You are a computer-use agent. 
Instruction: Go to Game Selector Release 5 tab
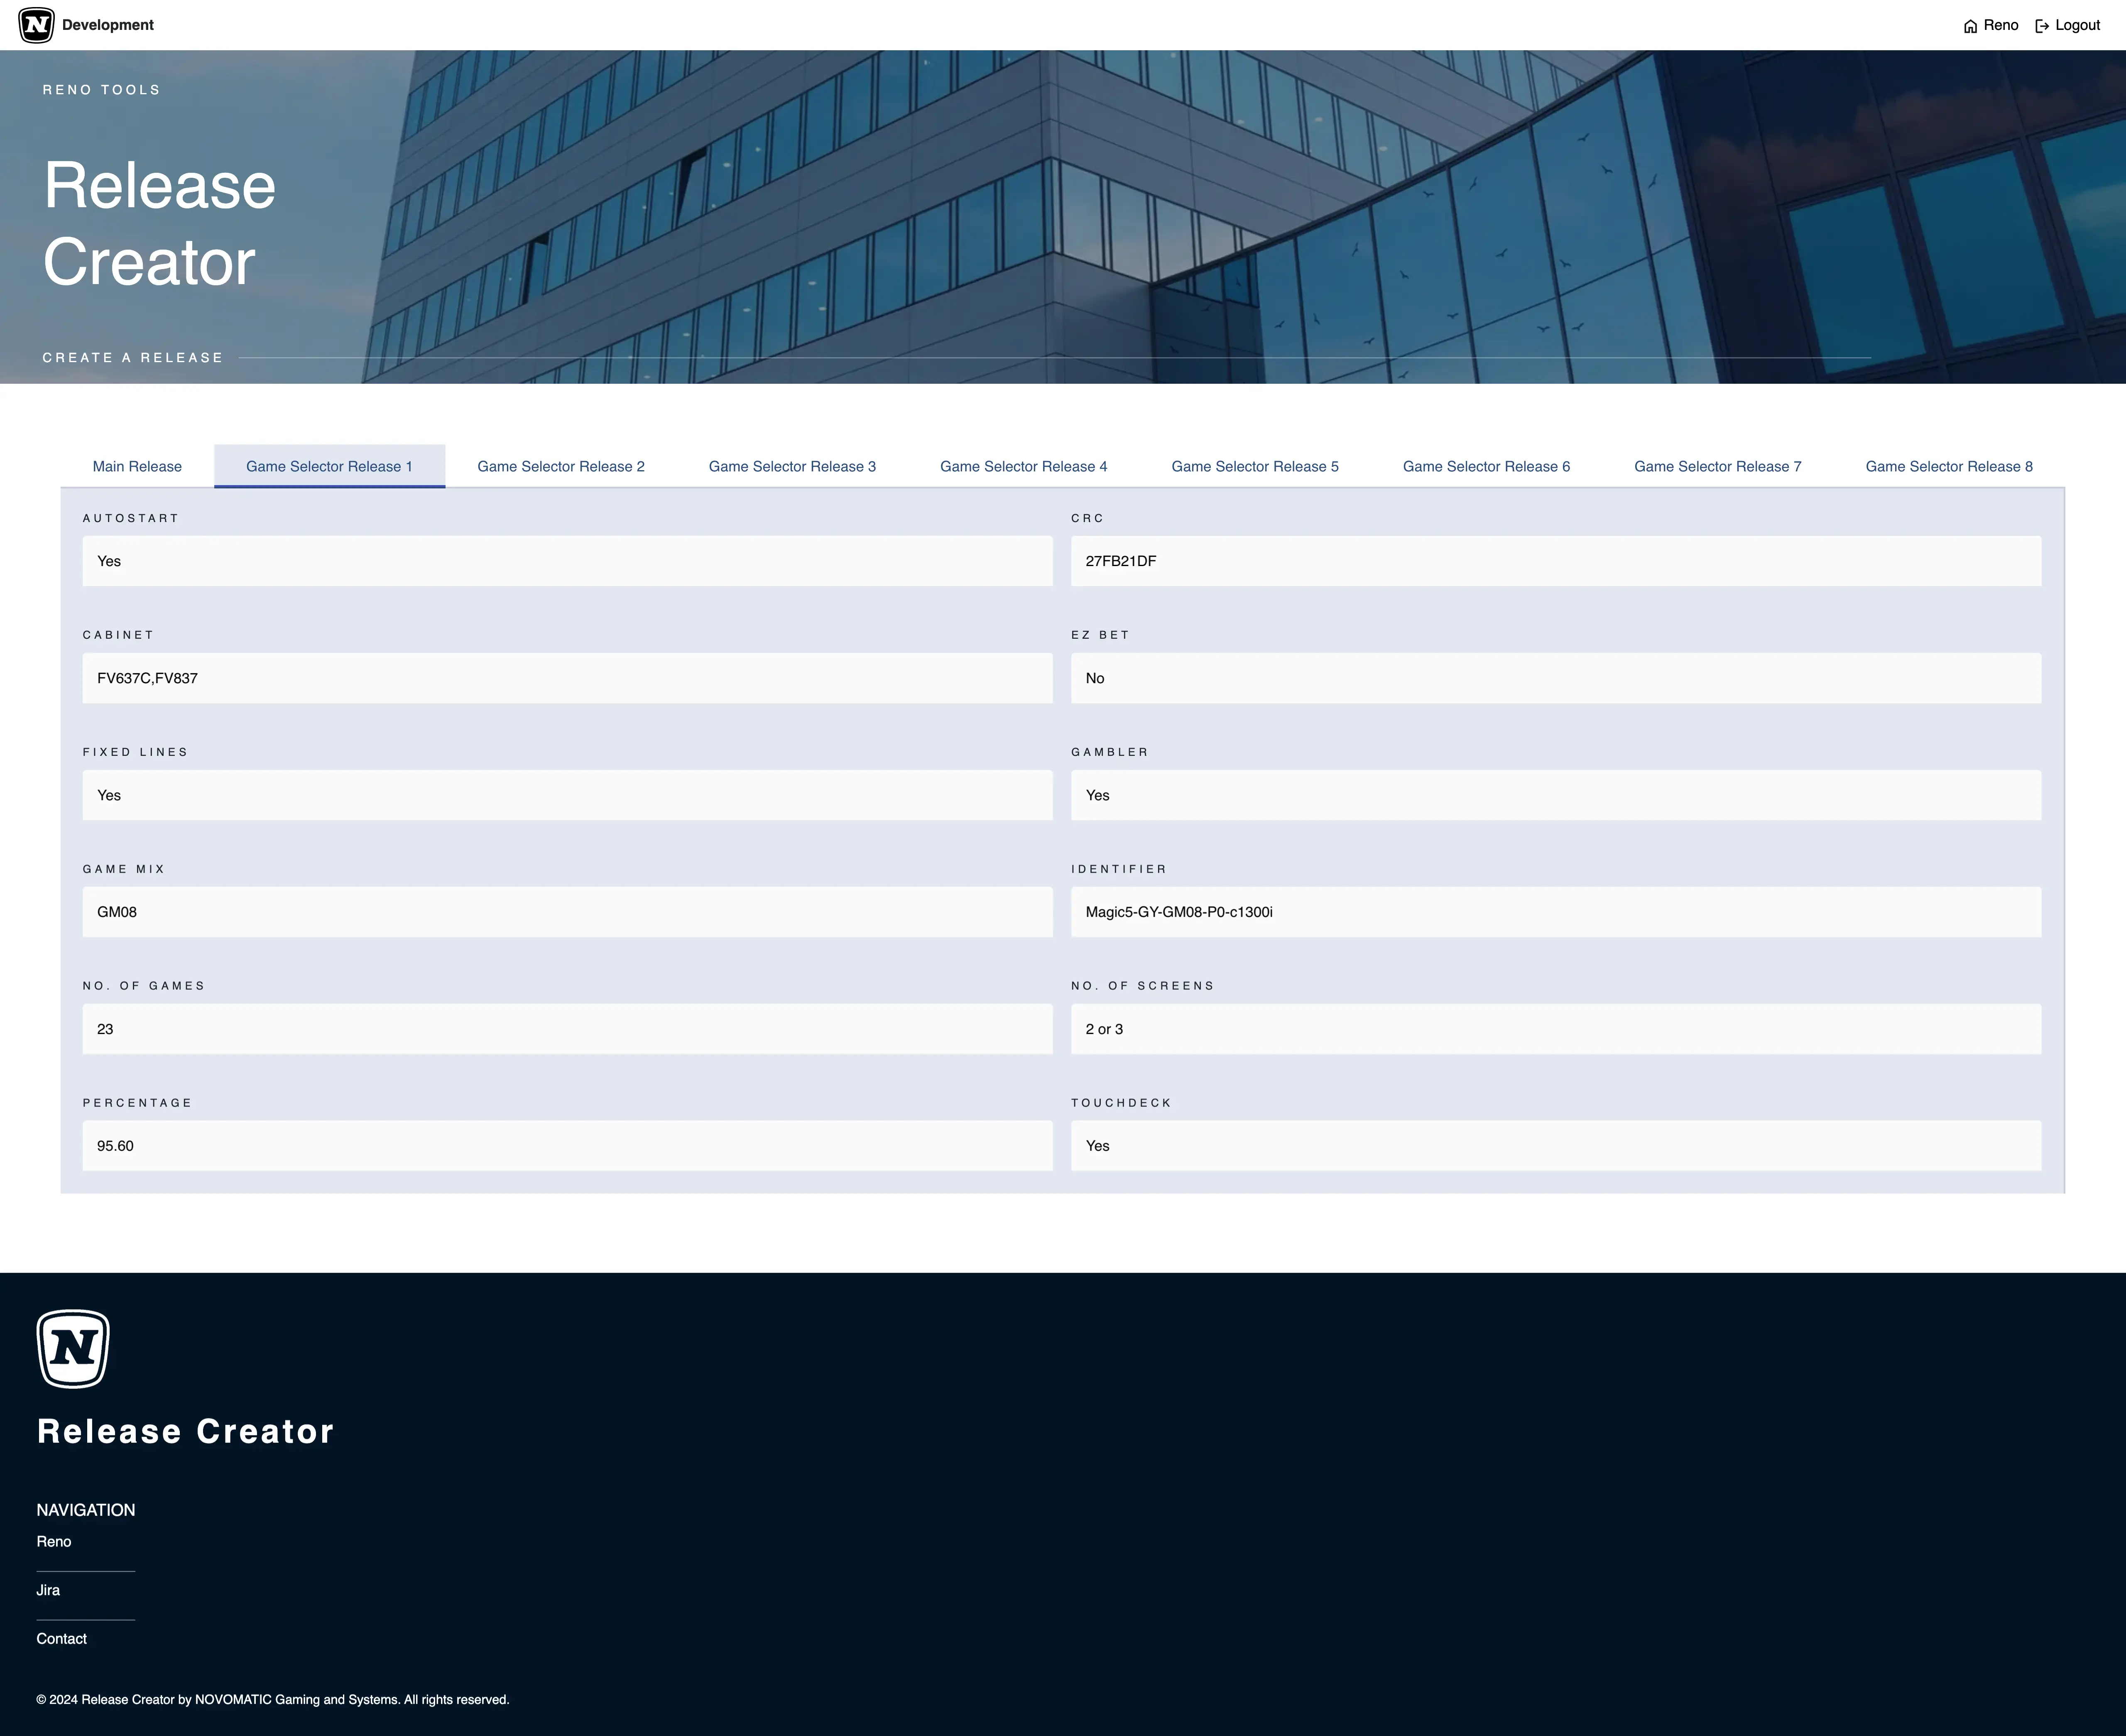(1254, 466)
